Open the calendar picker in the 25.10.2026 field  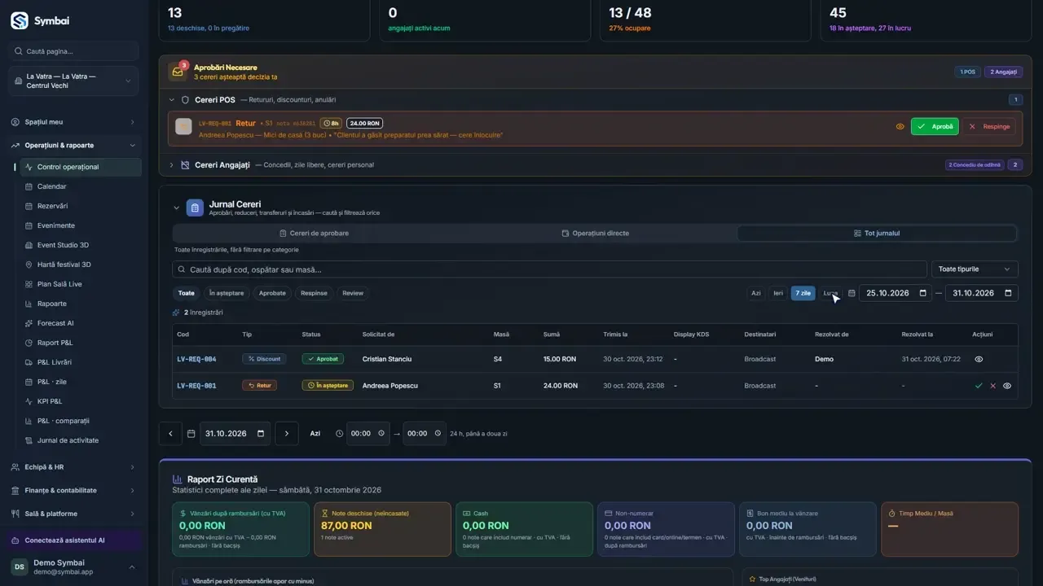pos(922,293)
